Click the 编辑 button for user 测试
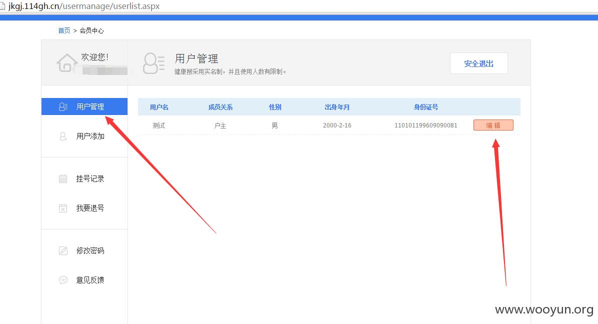 click(493, 125)
